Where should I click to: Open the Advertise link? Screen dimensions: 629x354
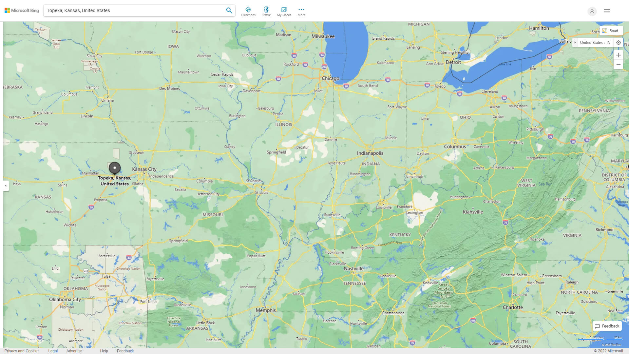[x=74, y=351]
